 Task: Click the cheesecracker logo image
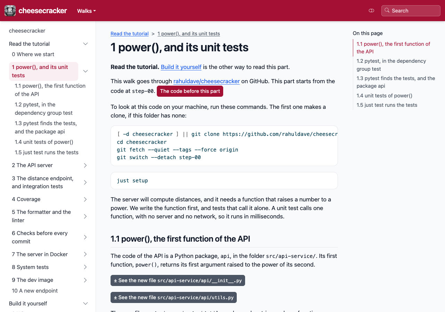point(10,11)
